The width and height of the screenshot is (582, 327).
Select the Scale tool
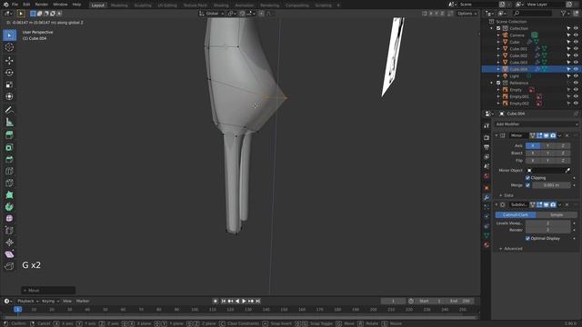pyautogui.click(x=9, y=84)
